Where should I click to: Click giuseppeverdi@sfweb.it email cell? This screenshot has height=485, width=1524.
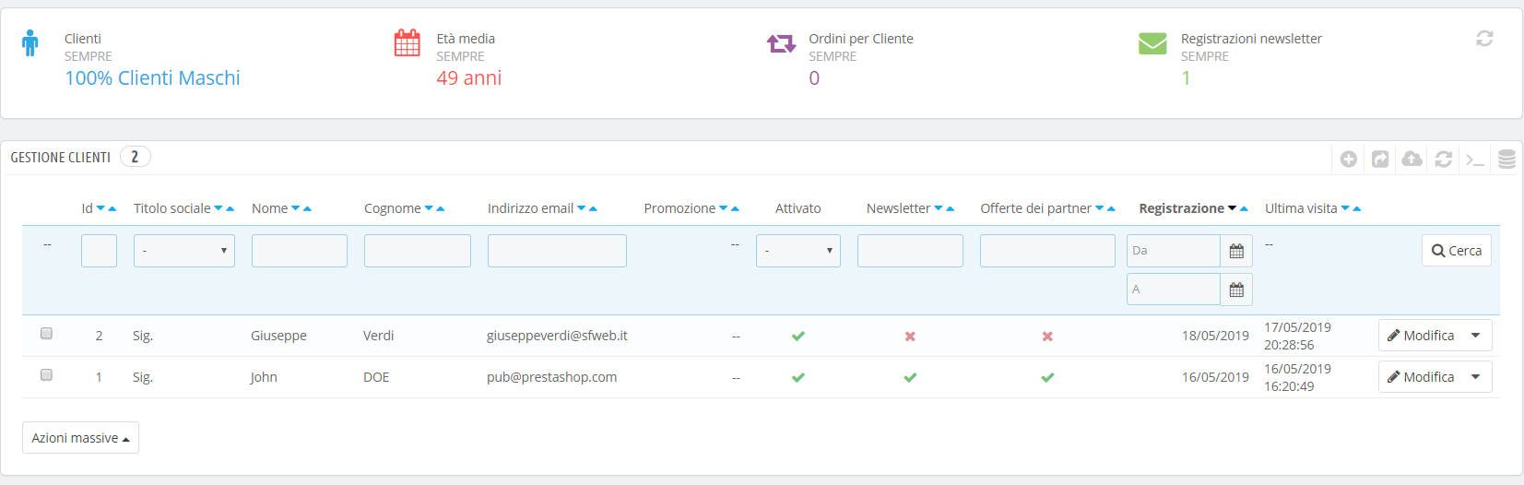tap(557, 336)
